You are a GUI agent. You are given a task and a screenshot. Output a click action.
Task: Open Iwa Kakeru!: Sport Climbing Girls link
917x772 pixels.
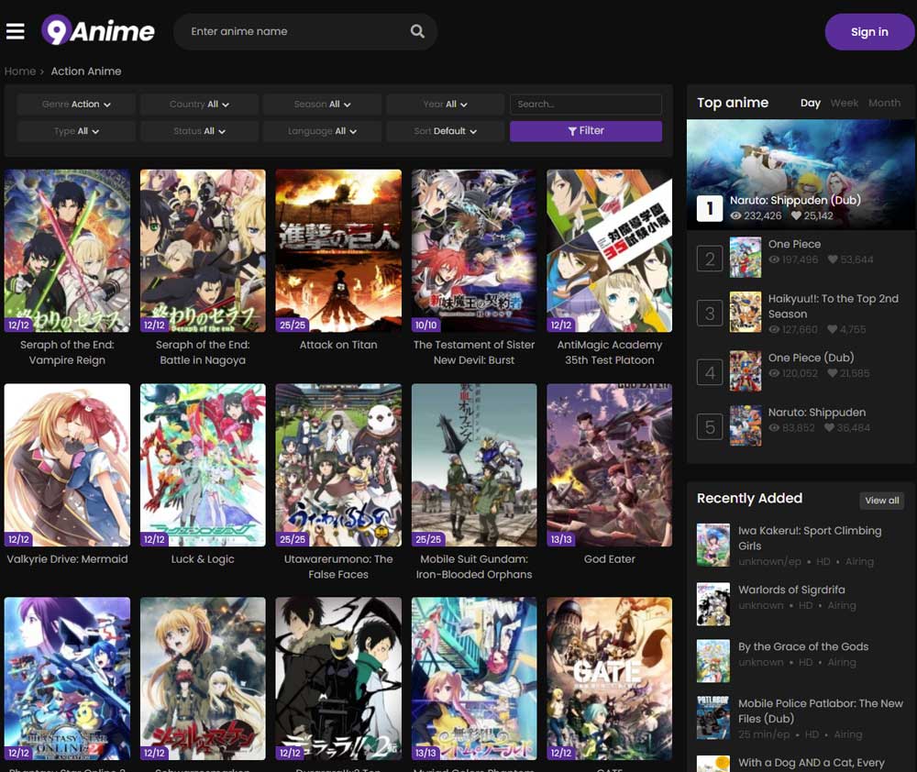[x=810, y=538]
